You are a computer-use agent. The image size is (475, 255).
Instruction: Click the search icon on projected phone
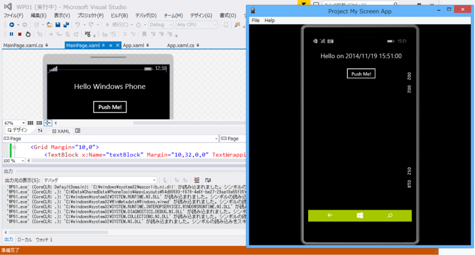(x=390, y=215)
